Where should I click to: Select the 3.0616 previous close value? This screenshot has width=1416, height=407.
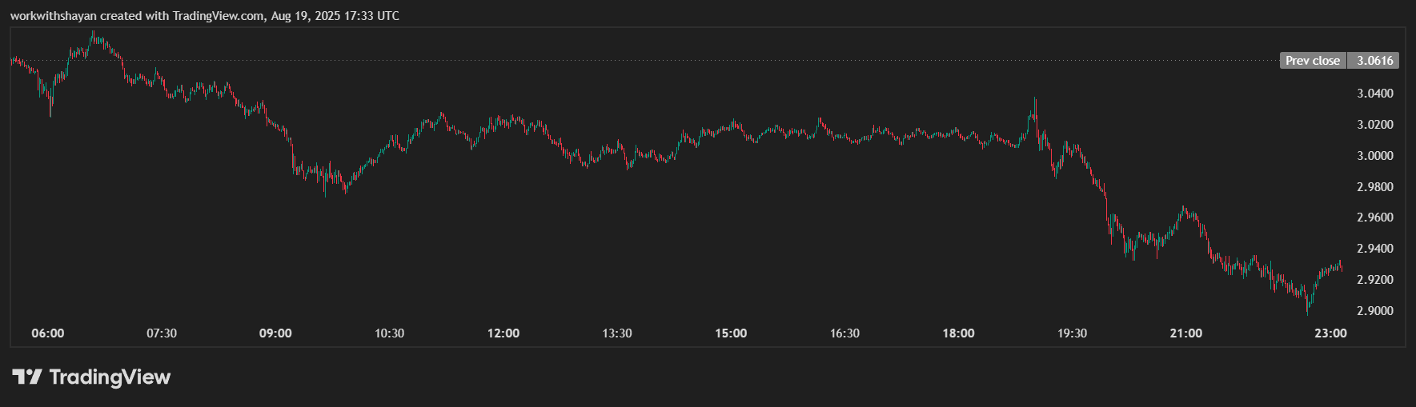[x=1374, y=61]
